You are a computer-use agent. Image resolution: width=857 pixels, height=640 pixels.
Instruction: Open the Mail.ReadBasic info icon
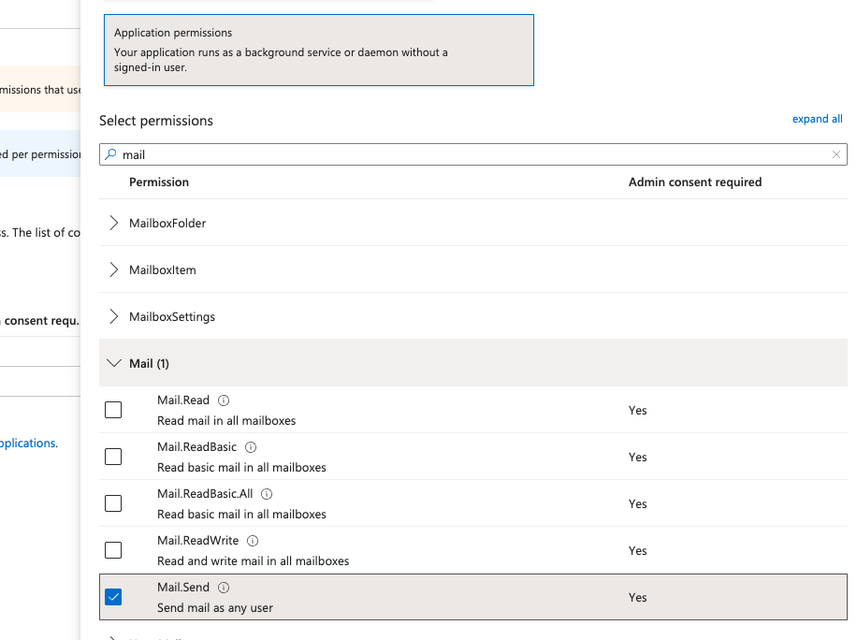tap(250, 446)
